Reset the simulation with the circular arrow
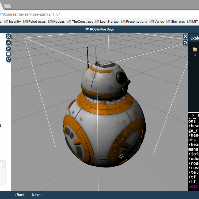The image size is (199, 199). coord(8,59)
